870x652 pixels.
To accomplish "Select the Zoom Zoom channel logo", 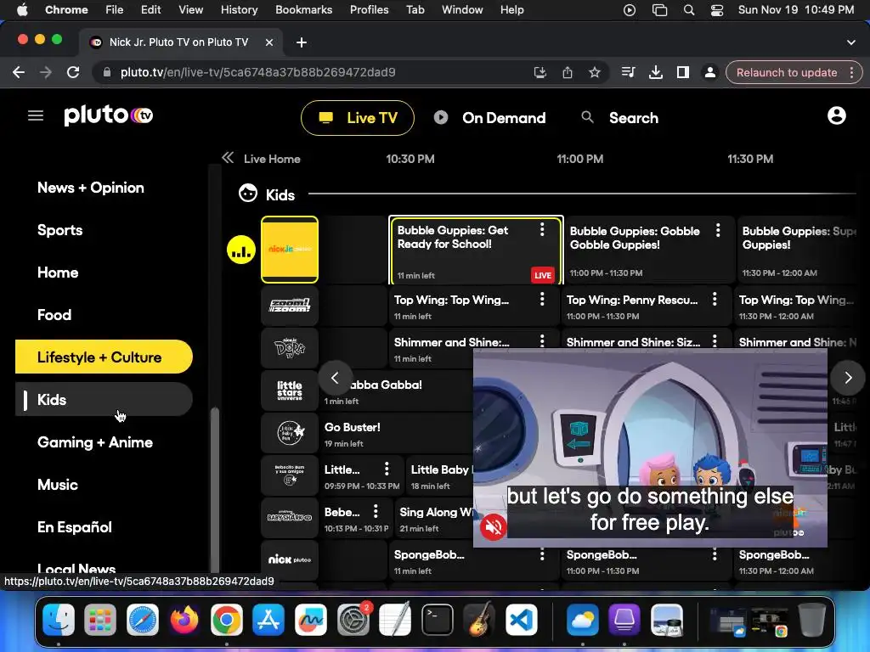I will click(x=290, y=306).
